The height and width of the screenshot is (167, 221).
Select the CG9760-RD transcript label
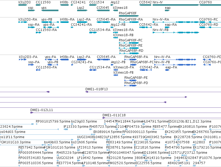209,25
